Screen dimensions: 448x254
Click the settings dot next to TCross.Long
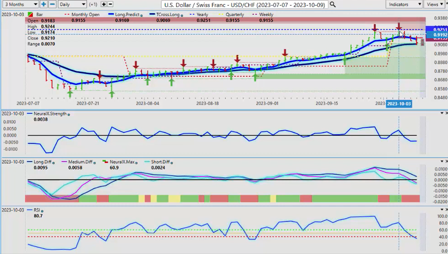pos(182,15)
